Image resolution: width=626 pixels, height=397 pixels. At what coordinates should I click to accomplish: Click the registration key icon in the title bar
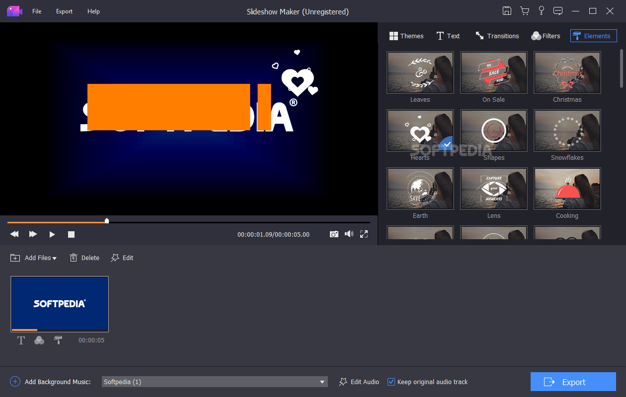pyautogui.click(x=542, y=10)
